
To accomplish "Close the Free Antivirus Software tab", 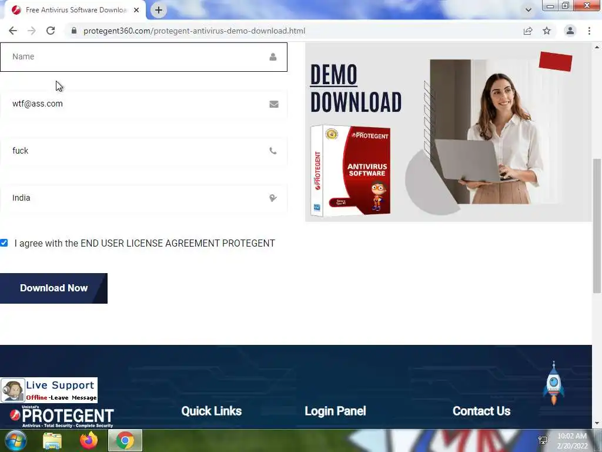I will point(136,10).
